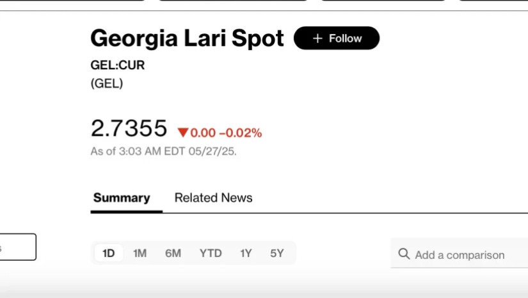The height and width of the screenshot is (298, 528).
Task: Focus the Add a comparison field
Action: 460,254
